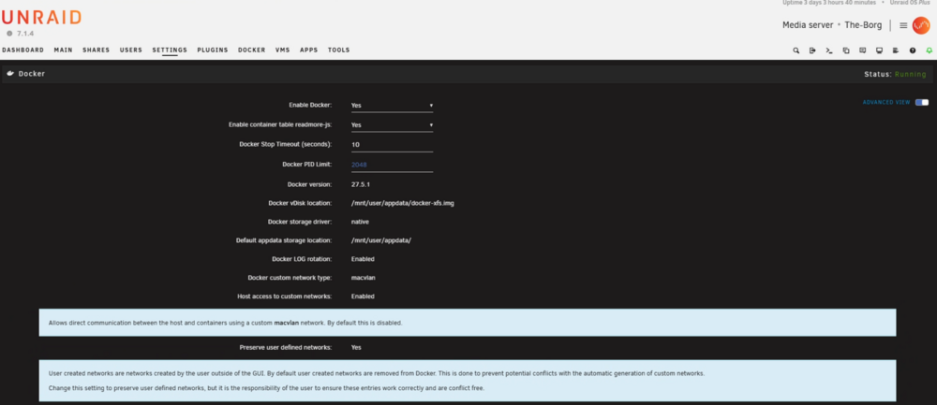Screen dimensions: 937x405
Task: Open the Dashboard menu tab
Action: pos(22,51)
